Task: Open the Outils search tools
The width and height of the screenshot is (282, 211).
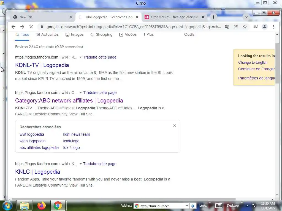Action: (x=189, y=34)
